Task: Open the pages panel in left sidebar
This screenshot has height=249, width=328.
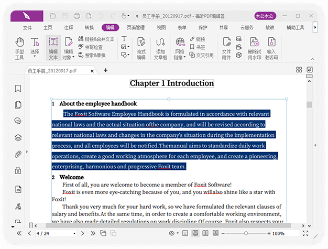Action: pos(18,105)
